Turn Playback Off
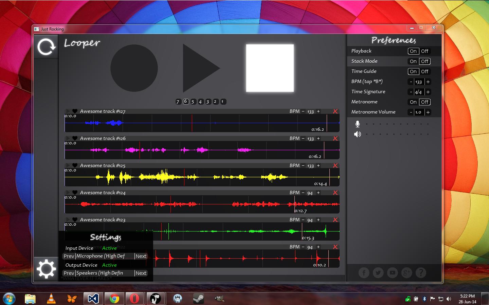This screenshot has width=489, height=305. coord(425,51)
